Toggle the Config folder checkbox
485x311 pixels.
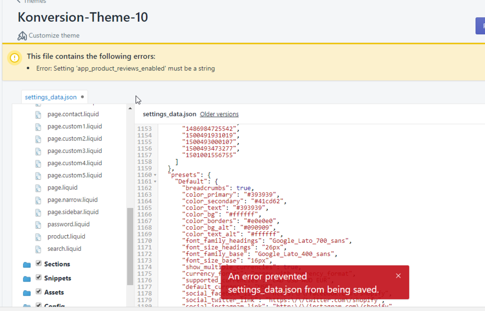click(x=38, y=305)
